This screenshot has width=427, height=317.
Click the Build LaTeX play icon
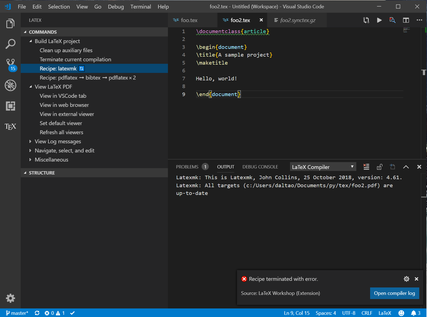(x=379, y=20)
